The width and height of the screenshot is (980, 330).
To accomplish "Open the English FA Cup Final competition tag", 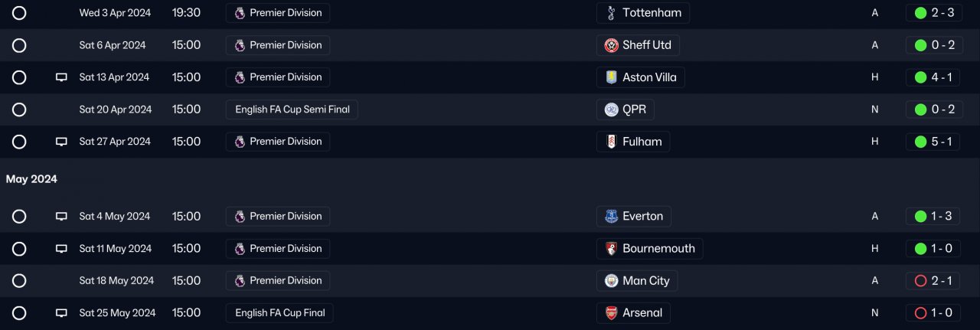I will pyautogui.click(x=279, y=313).
